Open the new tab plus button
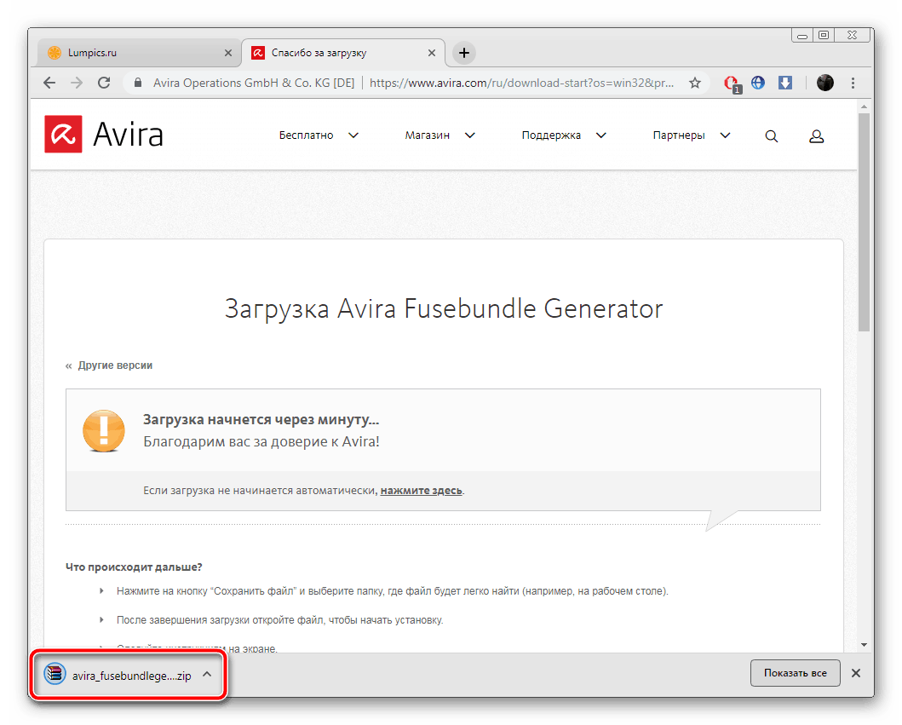 pyautogui.click(x=463, y=53)
